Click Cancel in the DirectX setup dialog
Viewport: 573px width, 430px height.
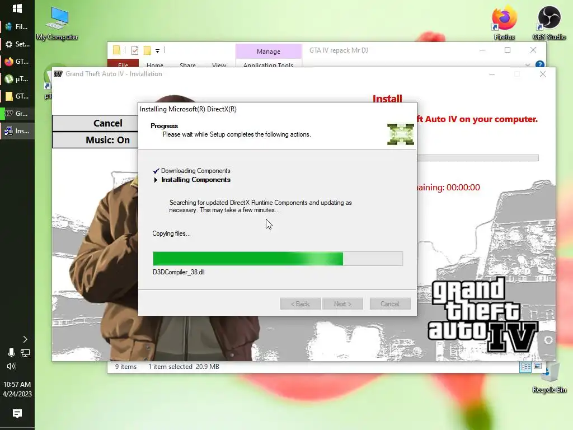coord(390,304)
